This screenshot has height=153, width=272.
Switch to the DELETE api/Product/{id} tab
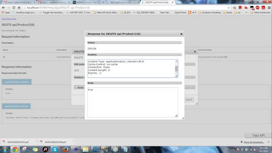(x=157, y=3)
